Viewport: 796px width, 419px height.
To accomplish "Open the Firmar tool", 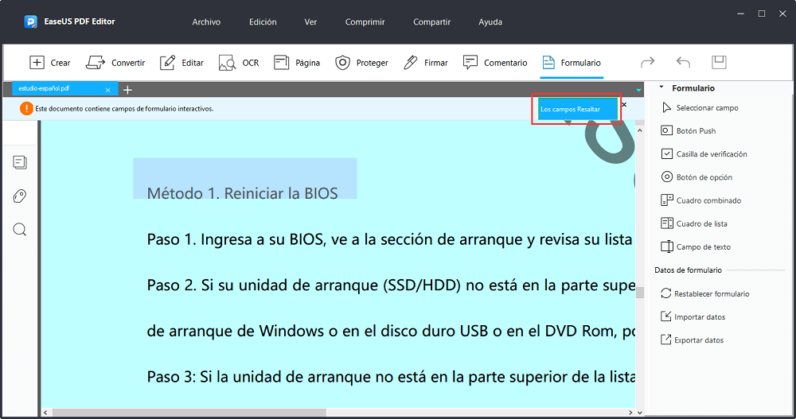I will [425, 62].
